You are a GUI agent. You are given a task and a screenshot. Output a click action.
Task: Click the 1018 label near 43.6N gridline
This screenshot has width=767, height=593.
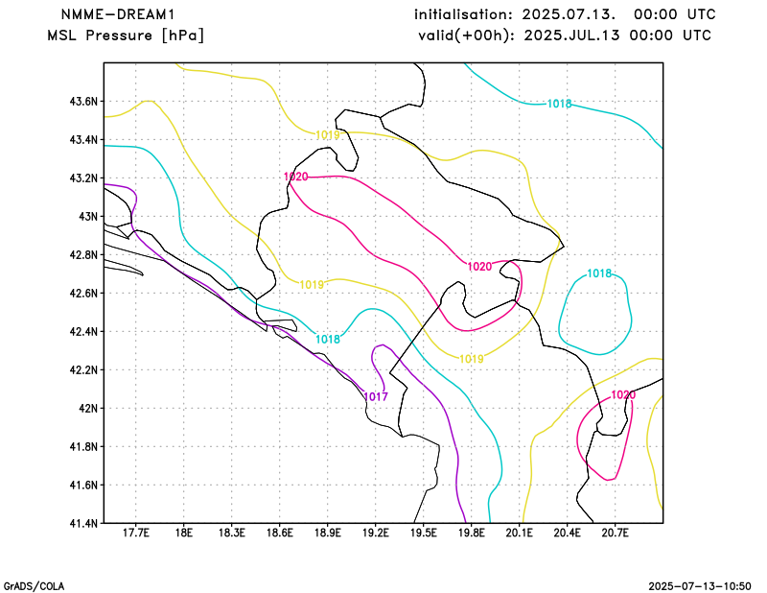coord(559,104)
